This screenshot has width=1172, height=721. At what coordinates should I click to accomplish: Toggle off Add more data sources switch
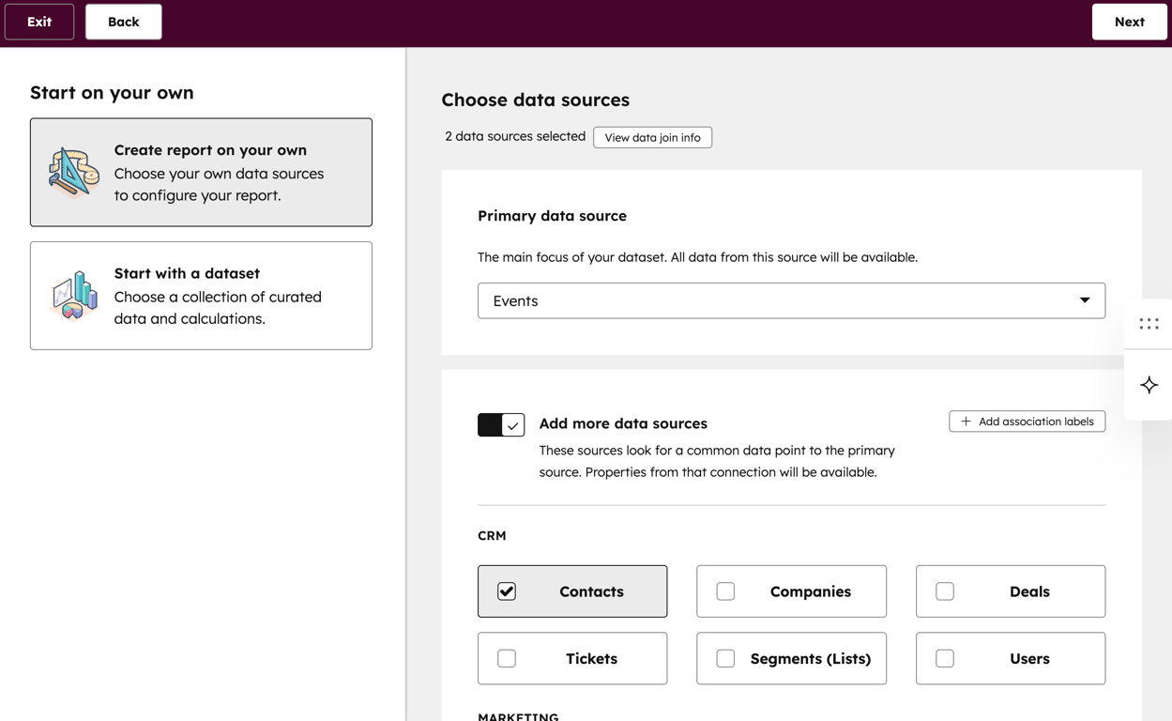[x=501, y=424]
